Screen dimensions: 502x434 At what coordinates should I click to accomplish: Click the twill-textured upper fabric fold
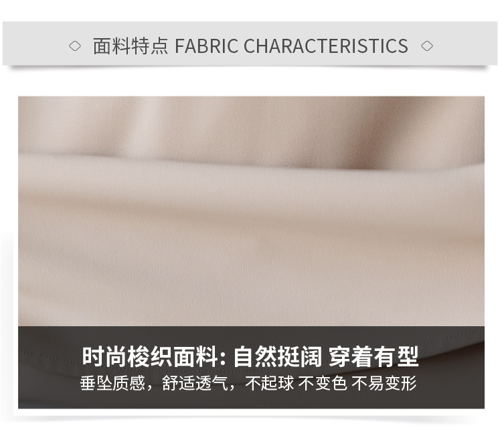click(251, 128)
